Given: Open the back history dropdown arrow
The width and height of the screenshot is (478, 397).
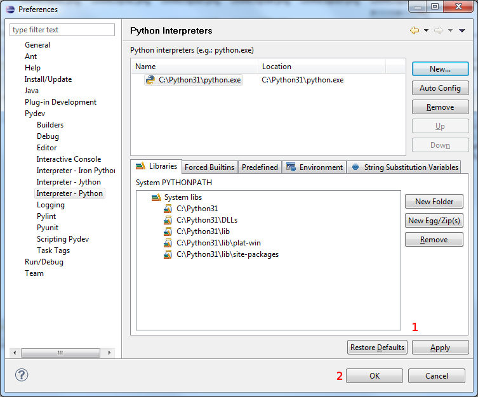Looking at the screenshot, I should coord(426,30).
